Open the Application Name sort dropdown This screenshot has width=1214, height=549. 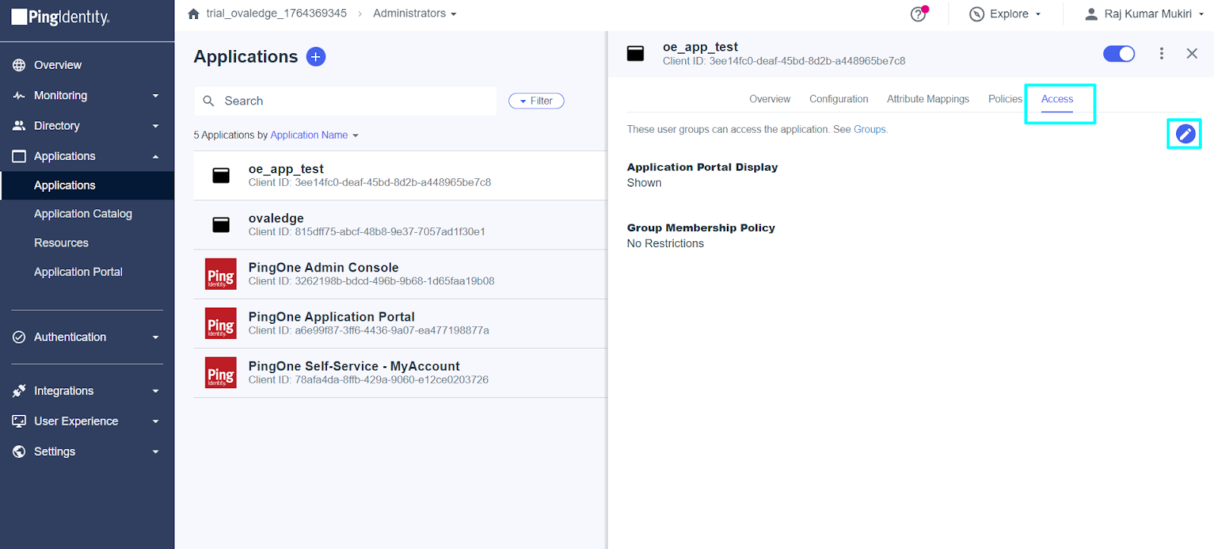click(314, 135)
